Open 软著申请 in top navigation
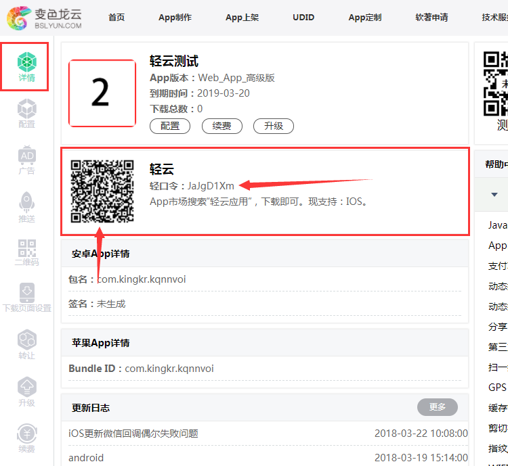Screen dimensions: 508x466 pyautogui.click(x=431, y=18)
